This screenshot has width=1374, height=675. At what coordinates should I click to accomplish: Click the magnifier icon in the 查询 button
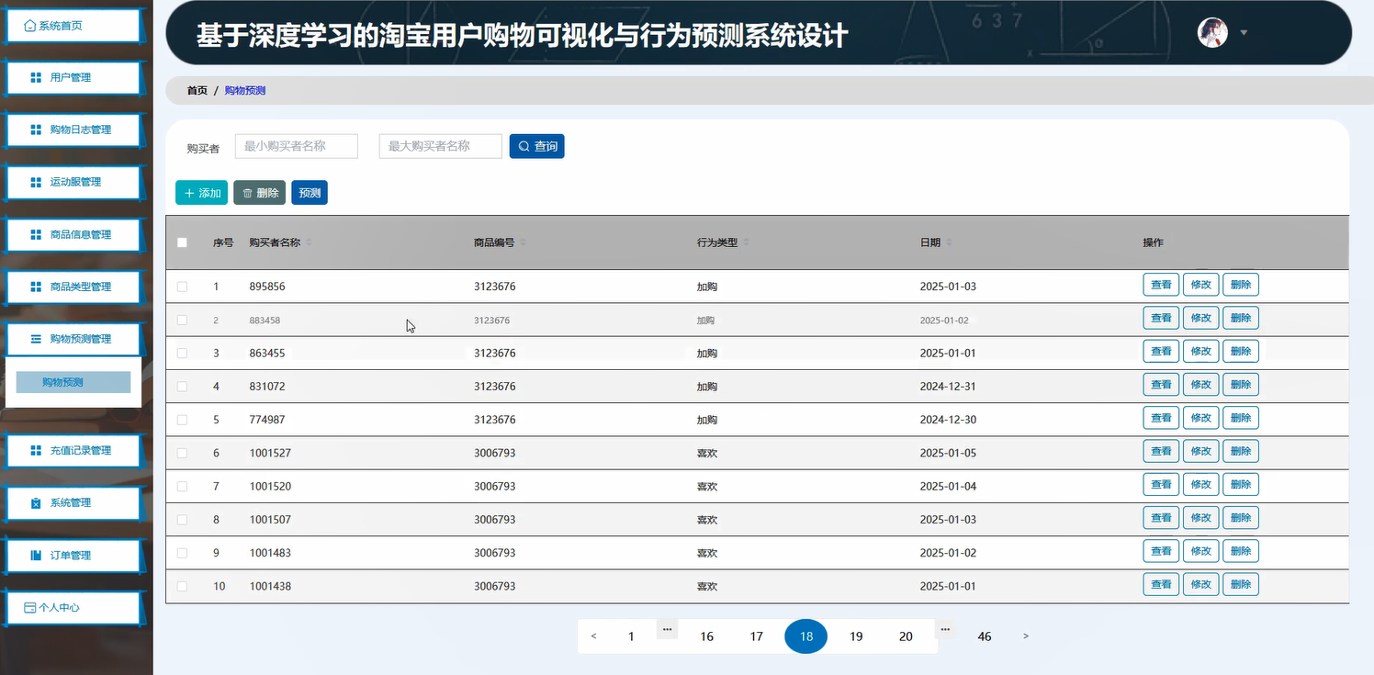click(524, 146)
